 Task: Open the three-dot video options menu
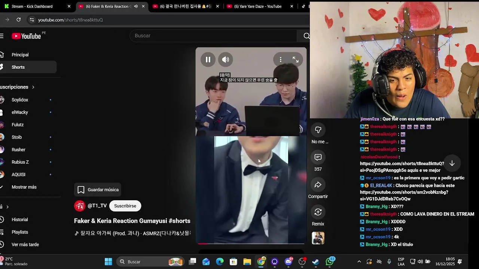(281, 59)
